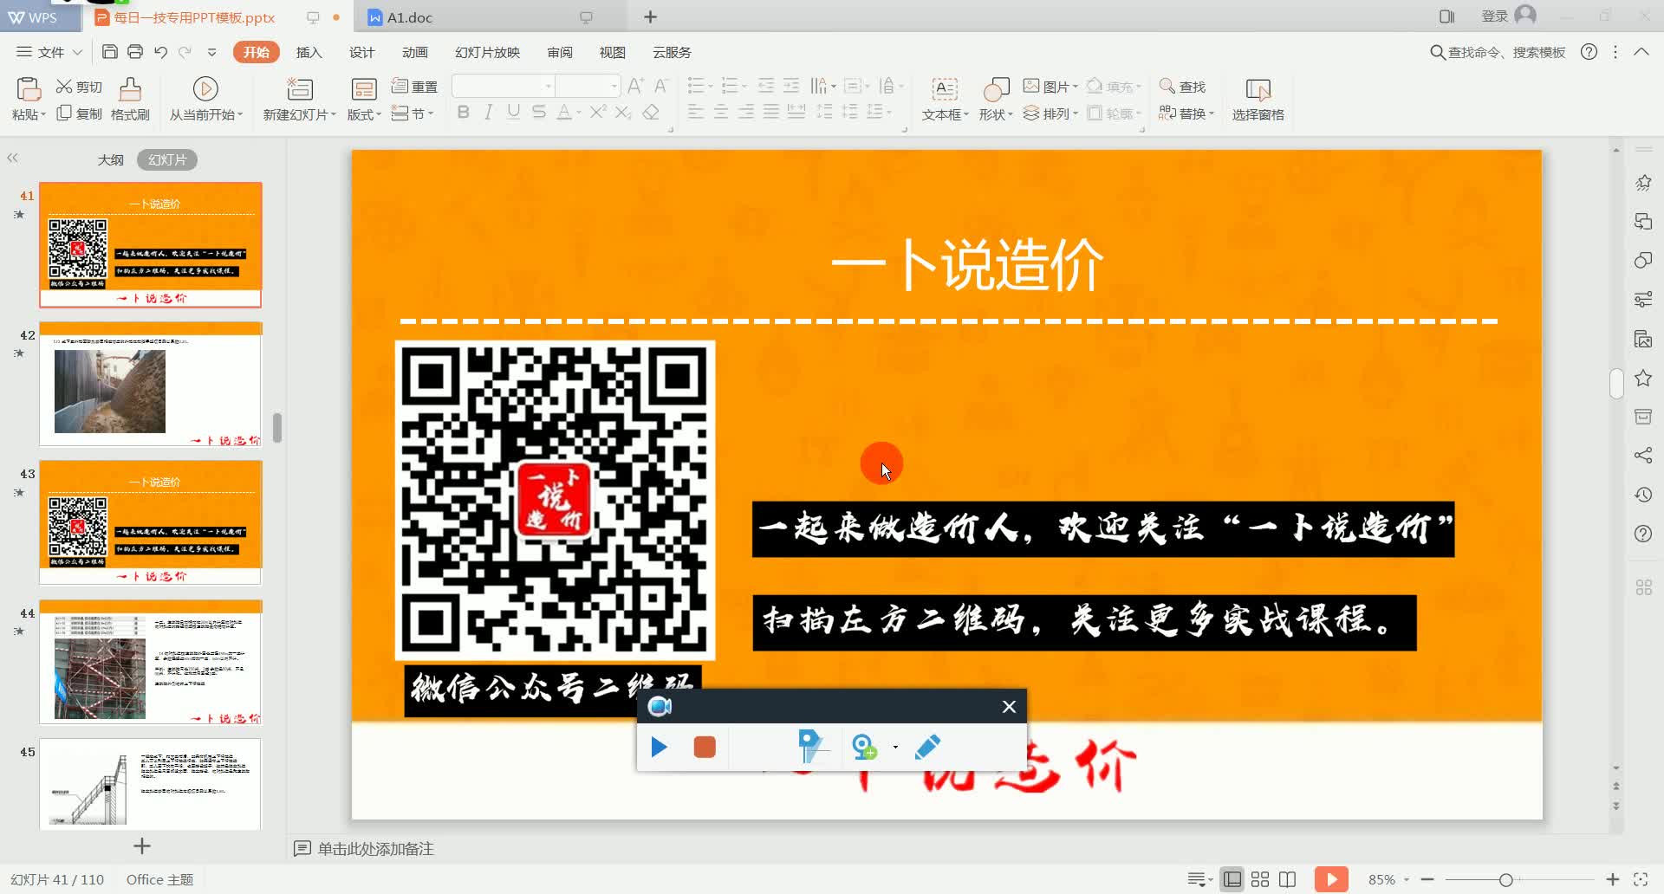The image size is (1664, 894).
Task: Open the font size combo box
Action: pyautogui.click(x=588, y=86)
